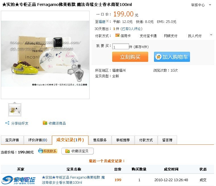
Task: Open the shipping region dropdown 至福建
Action: (x=102, y=22)
